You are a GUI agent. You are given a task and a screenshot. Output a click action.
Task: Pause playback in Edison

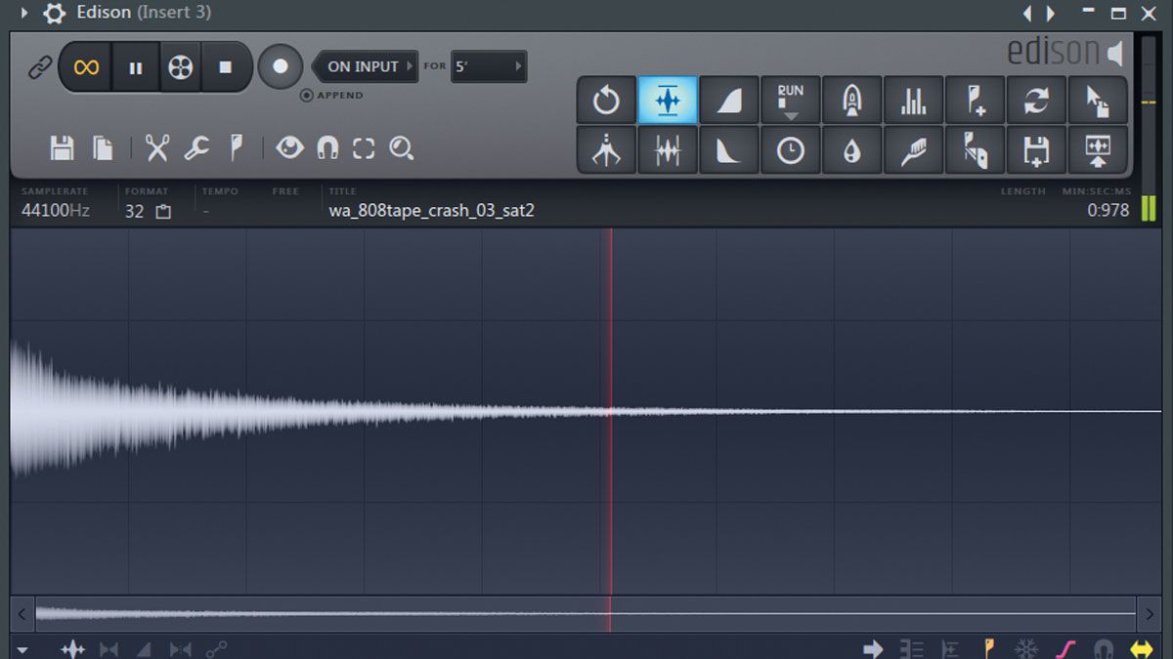(134, 66)
